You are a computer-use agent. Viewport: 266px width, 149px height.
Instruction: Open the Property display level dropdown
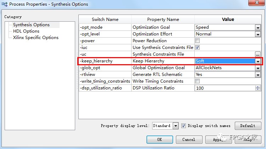click(176, 126)
